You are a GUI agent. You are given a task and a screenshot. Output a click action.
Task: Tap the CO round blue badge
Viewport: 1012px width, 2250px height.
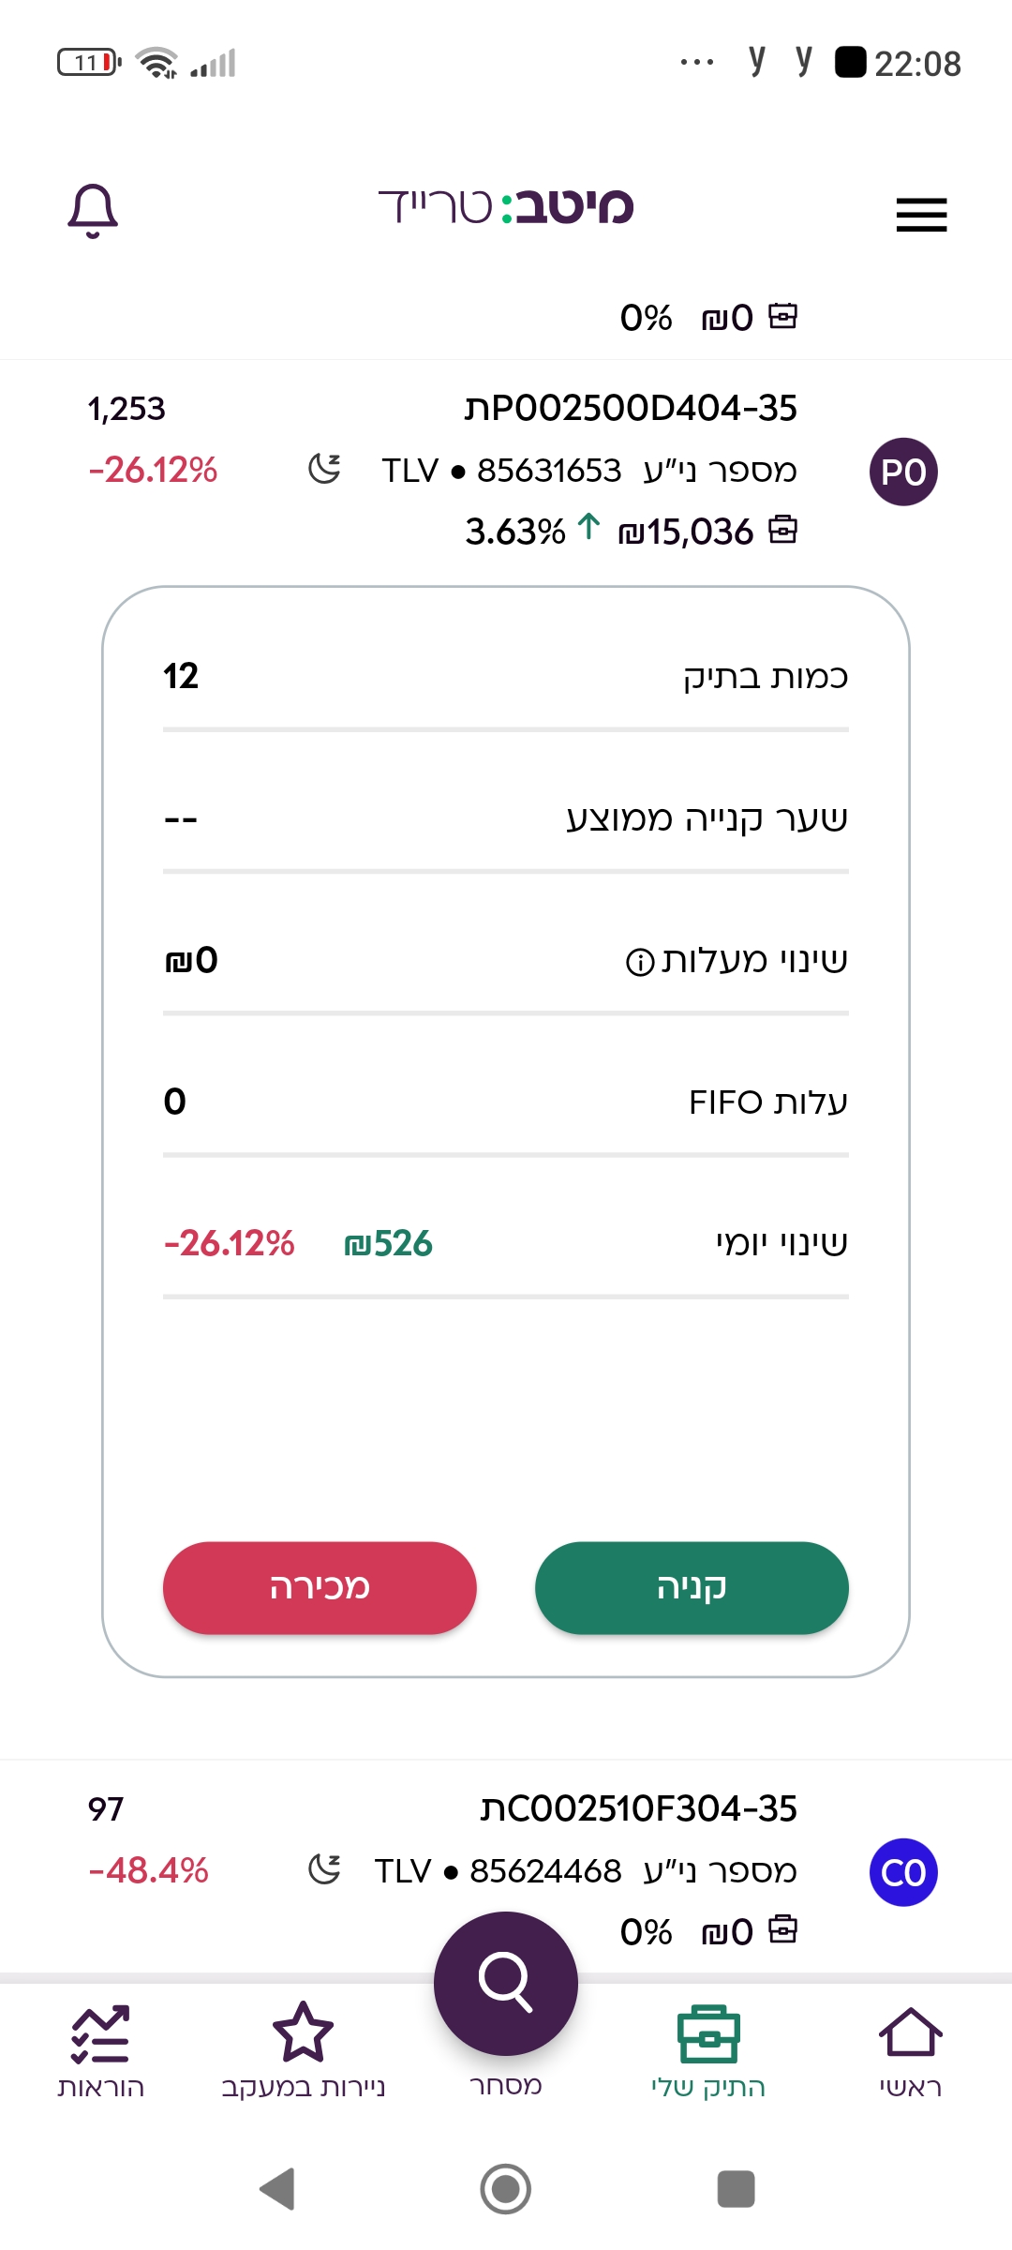(903, 1872)
